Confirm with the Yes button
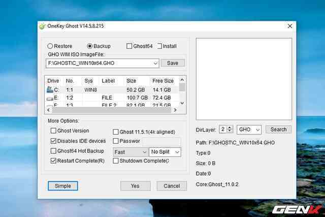 pos(136,186)
